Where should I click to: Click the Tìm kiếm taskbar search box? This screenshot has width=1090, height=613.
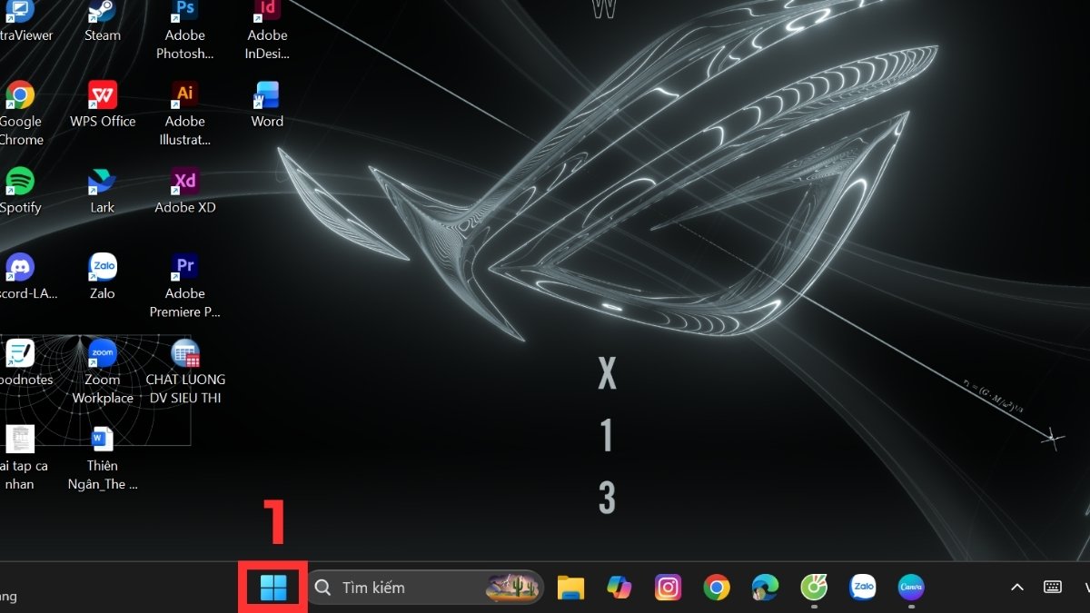424,588
